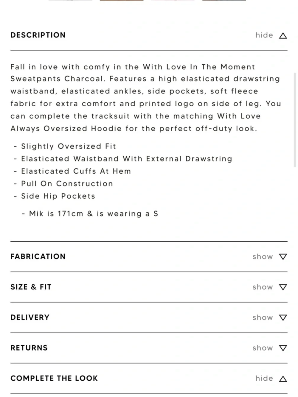Click the DELIVERY down-triangle icon

[x=283, y=317]
